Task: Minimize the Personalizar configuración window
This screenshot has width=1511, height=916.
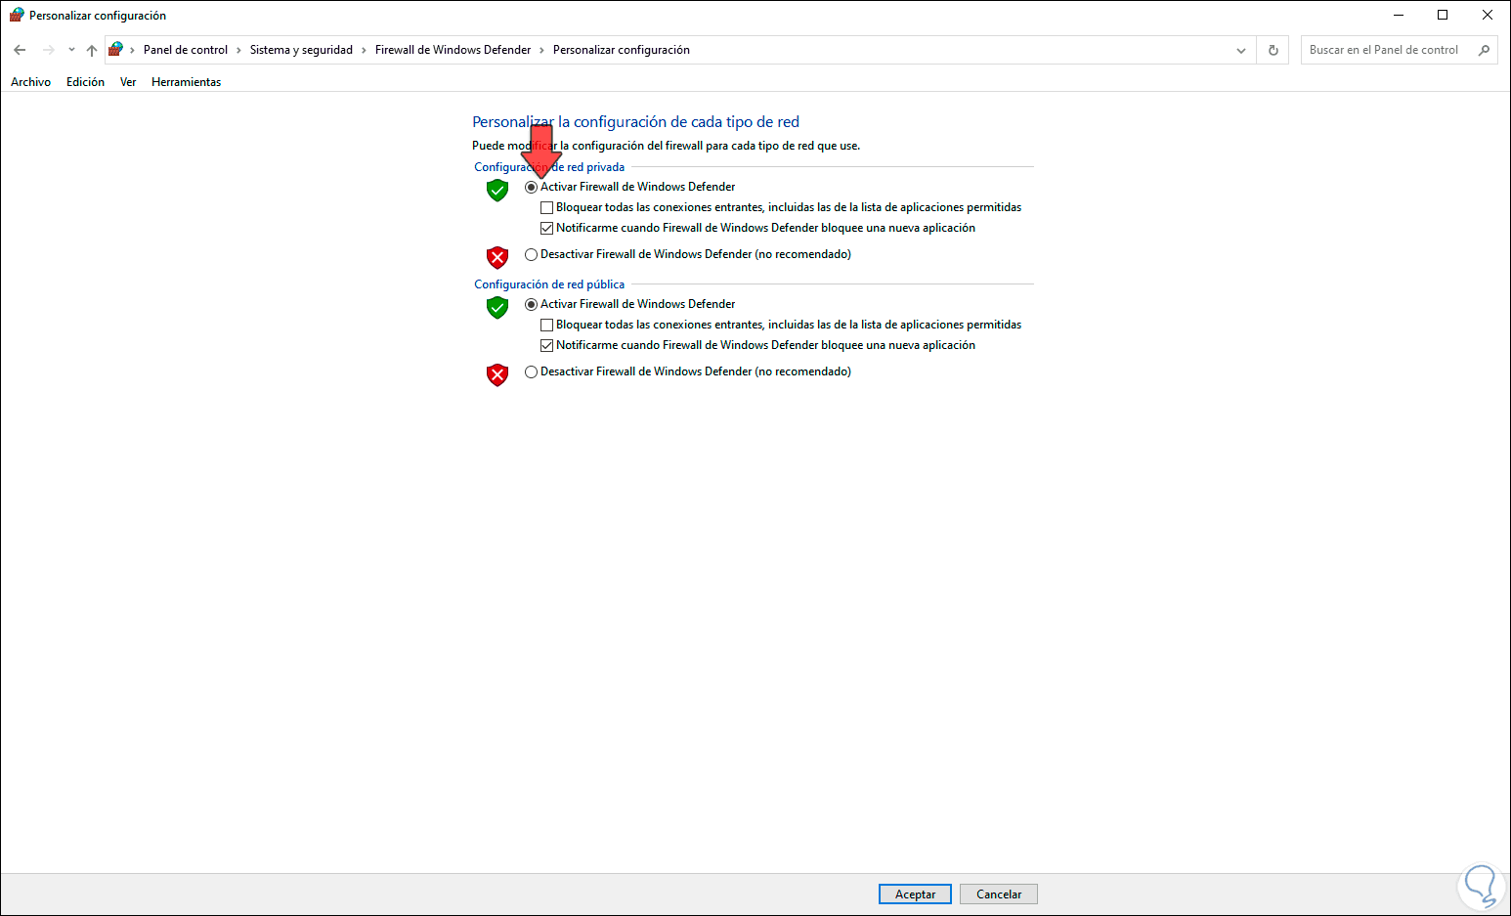Action: 1399,15
